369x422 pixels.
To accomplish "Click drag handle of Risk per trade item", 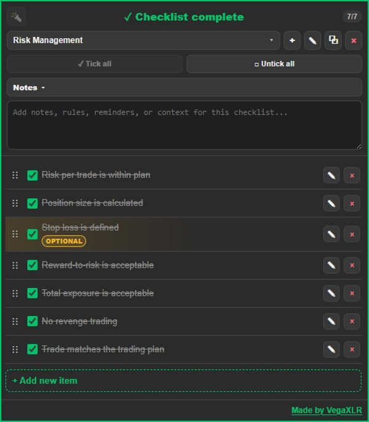I will click(x=15, y=175).
